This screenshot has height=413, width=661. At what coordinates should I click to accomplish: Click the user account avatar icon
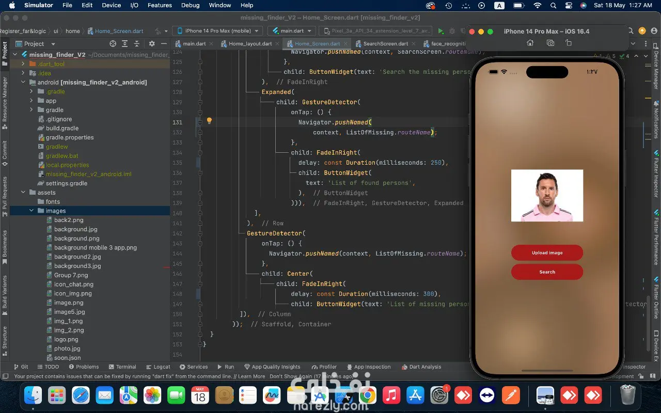653,31
